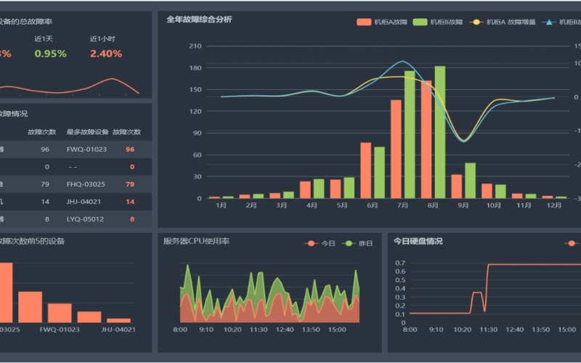581x363 pixels.
Task: Click the 12:40 label under disk chart
Action: click(x=515, y=330)
